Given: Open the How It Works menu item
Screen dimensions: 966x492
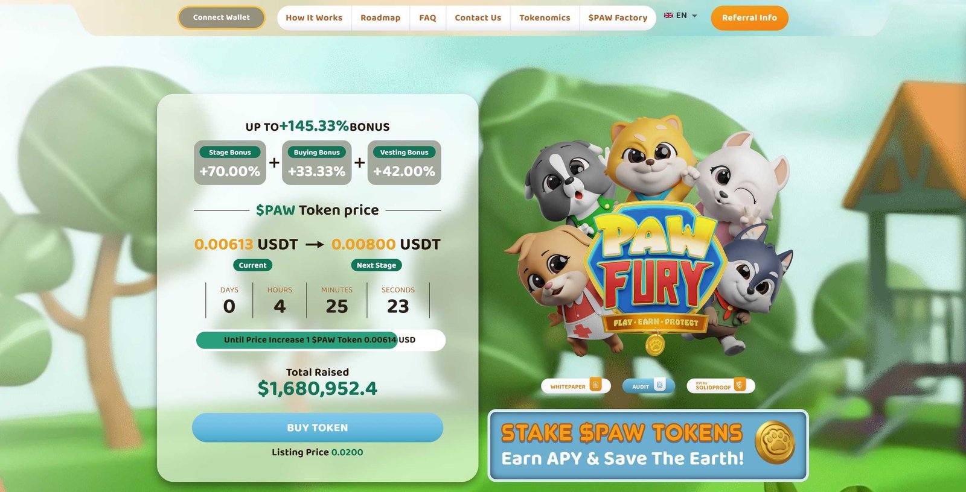Looking at the screenshot, I should [x=314, y=18].
